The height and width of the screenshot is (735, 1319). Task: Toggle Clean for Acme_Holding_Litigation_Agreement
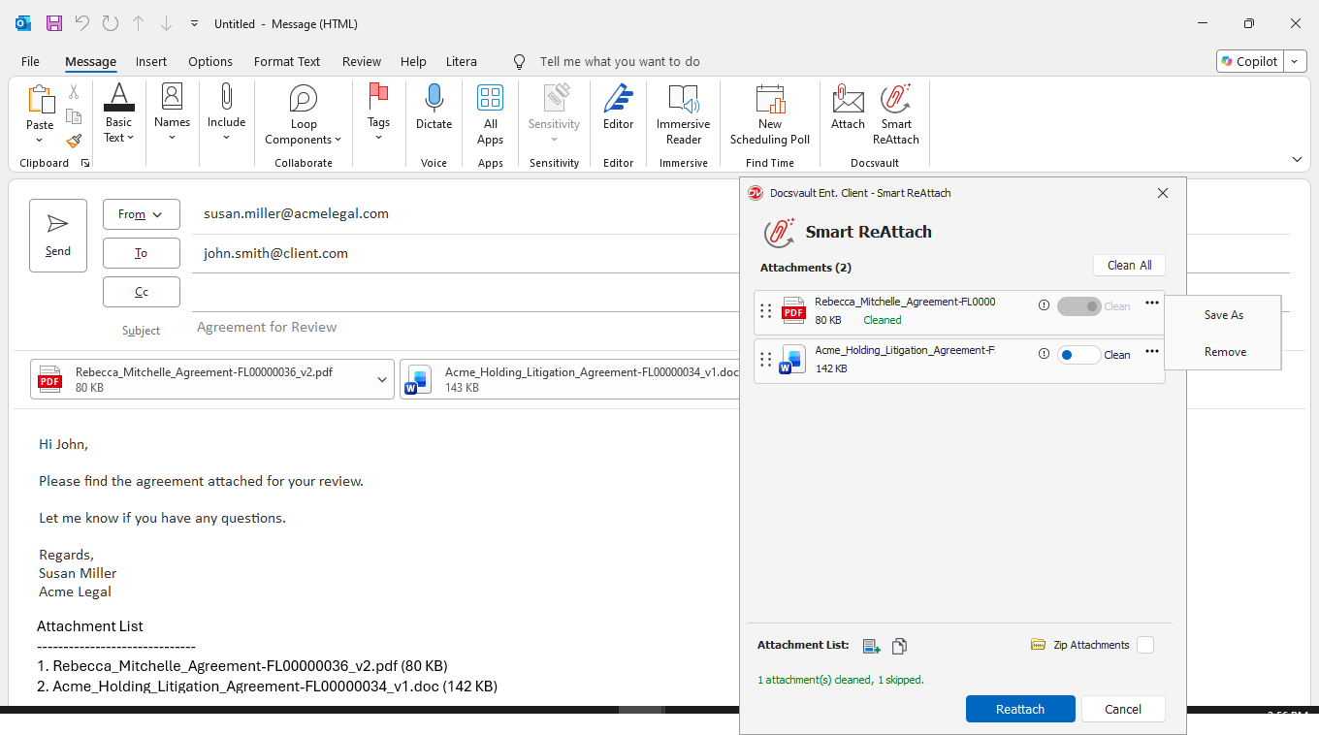(x=1078, y=355)
